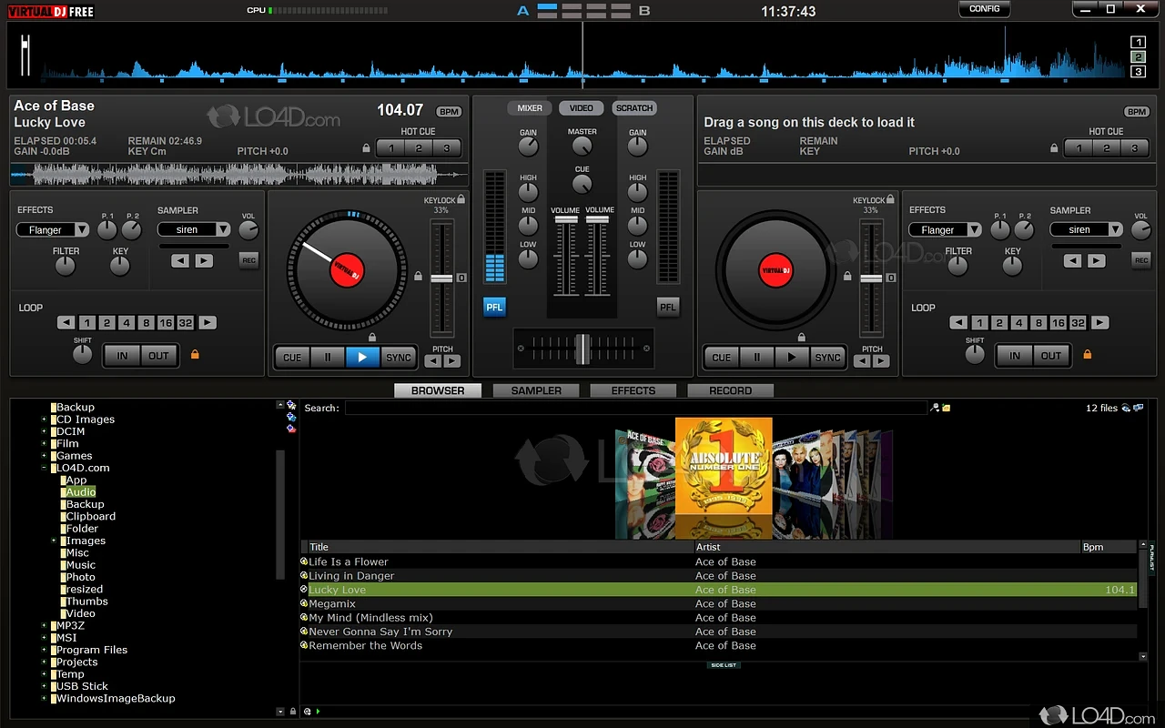Click right deck pitch bend up arrow
This screenshot has height=728, width=1165.
pos(881,361)
